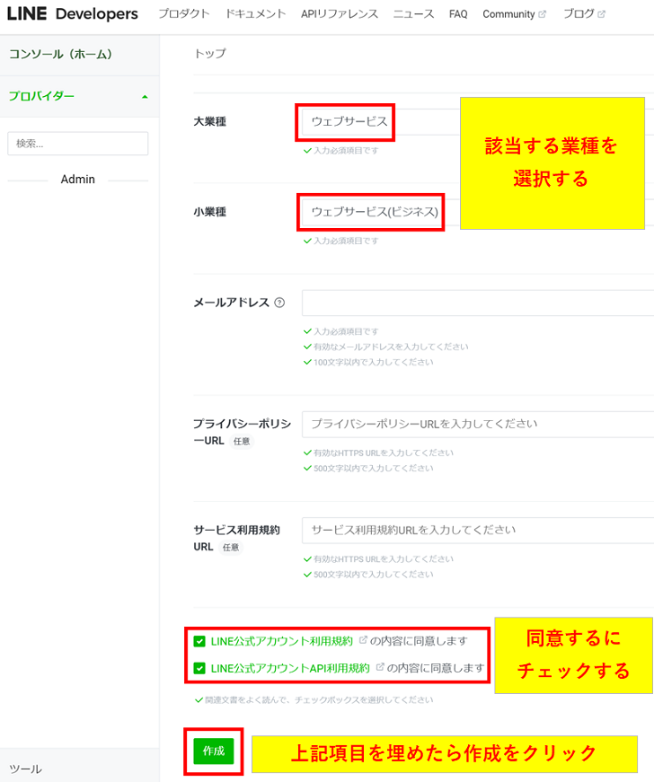Click the ブログ external-link icon
This screenshot has height=782, width=654.
pos(602,14)
